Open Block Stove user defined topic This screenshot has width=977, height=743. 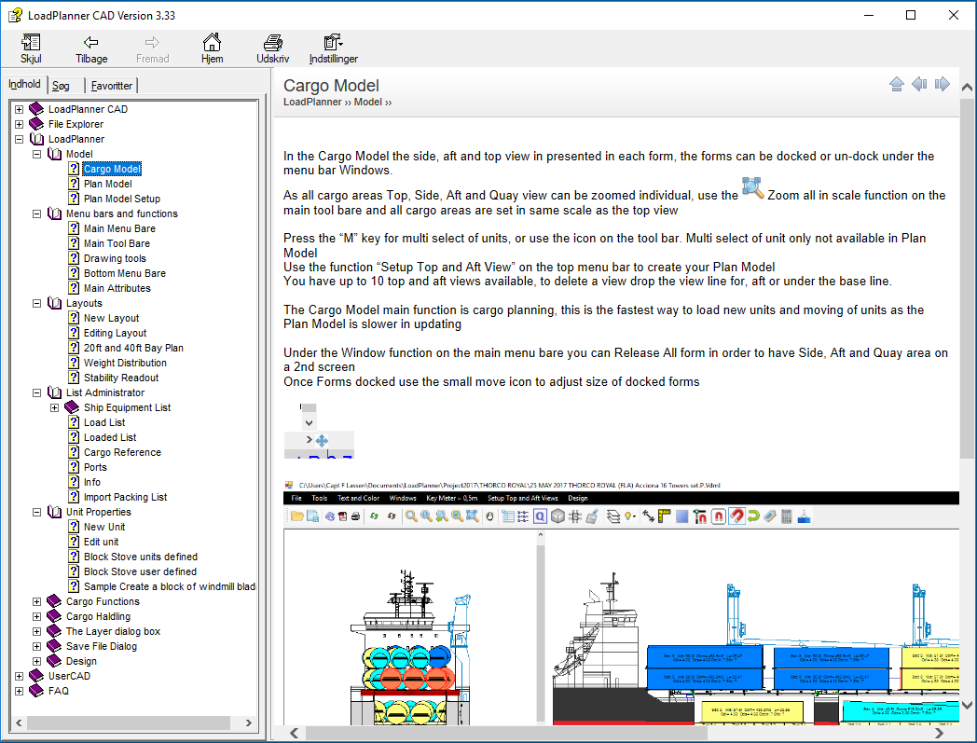tap(140, 572)
